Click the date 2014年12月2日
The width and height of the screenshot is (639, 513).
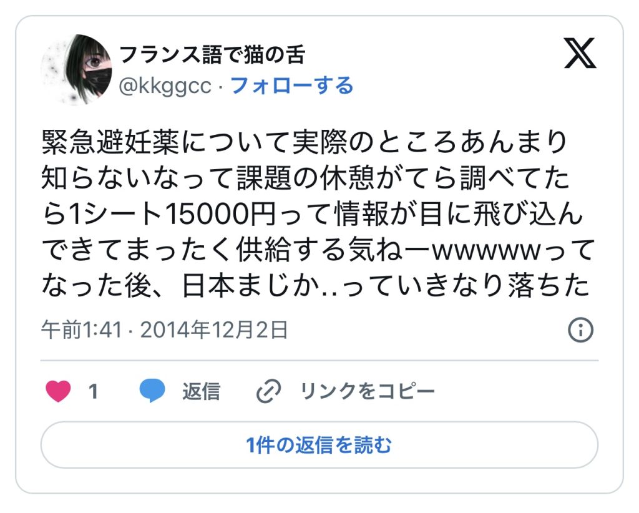[x=215, y=330]
